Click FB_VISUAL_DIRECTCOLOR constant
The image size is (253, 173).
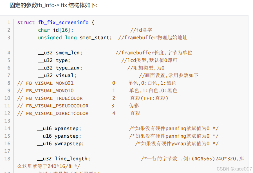(x=57, y=113)
